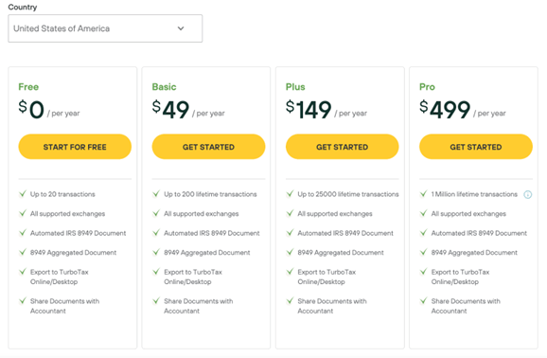Image resolution: width=547 pixels, height=358 pixels.
Task: Open the Country dropdown
Action: tap(105, 28)
